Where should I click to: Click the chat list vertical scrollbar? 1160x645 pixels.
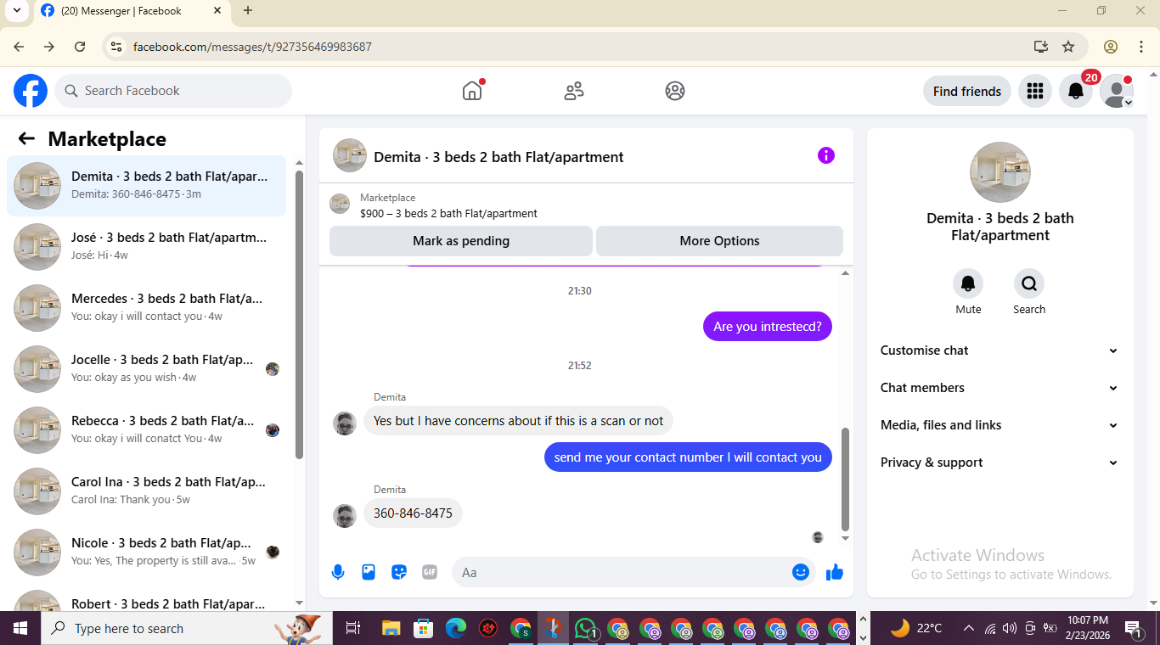[x=299, y=314]
